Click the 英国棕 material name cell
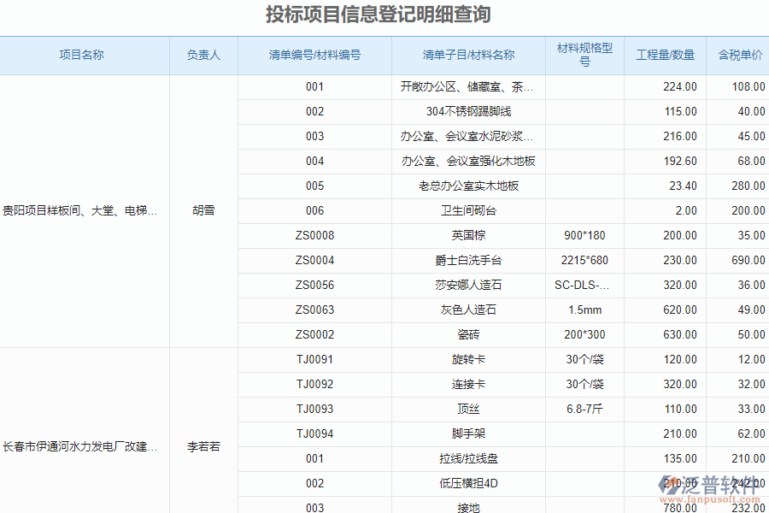This screenshot has width=769, height=513. click(467, 235)
